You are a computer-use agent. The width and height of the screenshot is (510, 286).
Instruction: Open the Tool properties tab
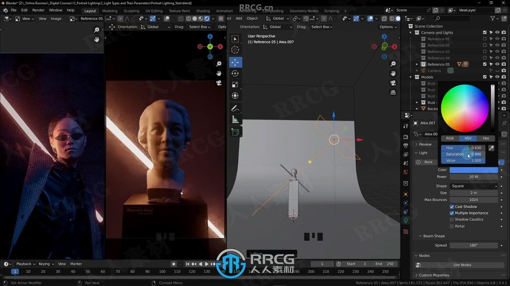406,126
